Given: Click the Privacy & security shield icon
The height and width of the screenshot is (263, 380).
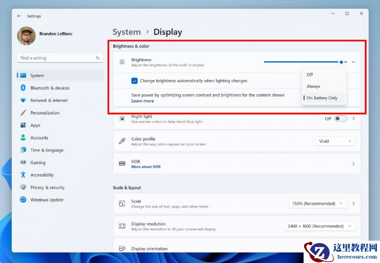Looking at the screenshot, I should [x=23, y=188].
